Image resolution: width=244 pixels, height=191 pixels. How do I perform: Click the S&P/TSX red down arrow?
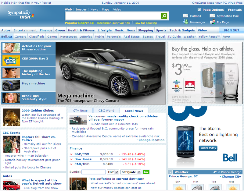tap(71, 154)
